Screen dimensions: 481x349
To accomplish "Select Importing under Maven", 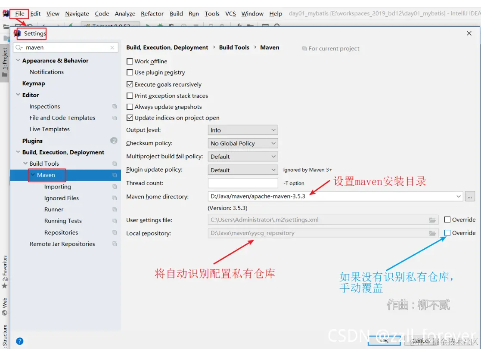I will (57, 186).
